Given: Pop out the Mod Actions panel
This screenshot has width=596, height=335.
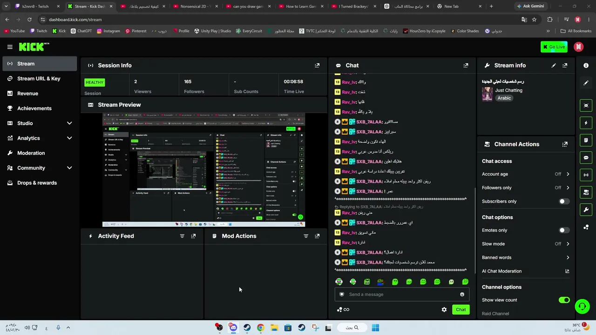Looking at the screenshot, I should coord(317,236).
